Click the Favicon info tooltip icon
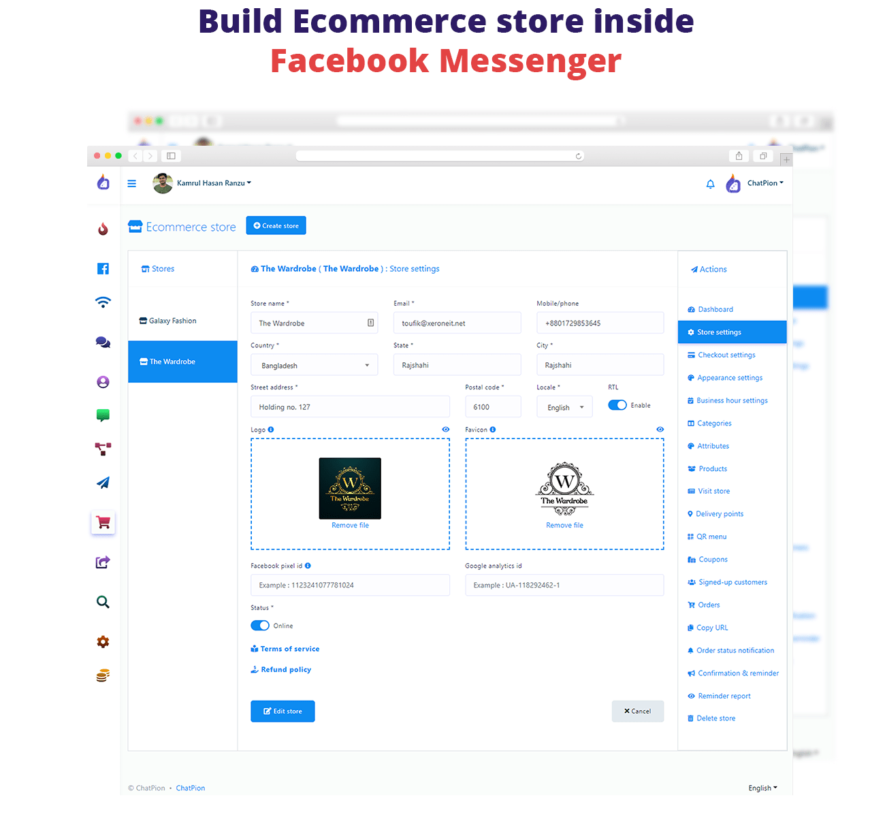The width and height of the screenshot is (885, 815). tap(493, 430)
